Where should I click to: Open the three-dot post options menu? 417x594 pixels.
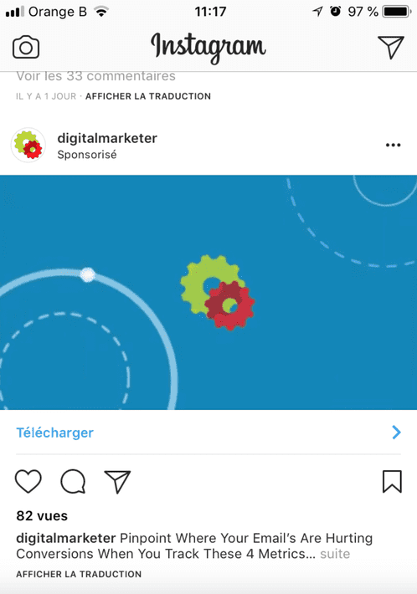coord(393,145)
